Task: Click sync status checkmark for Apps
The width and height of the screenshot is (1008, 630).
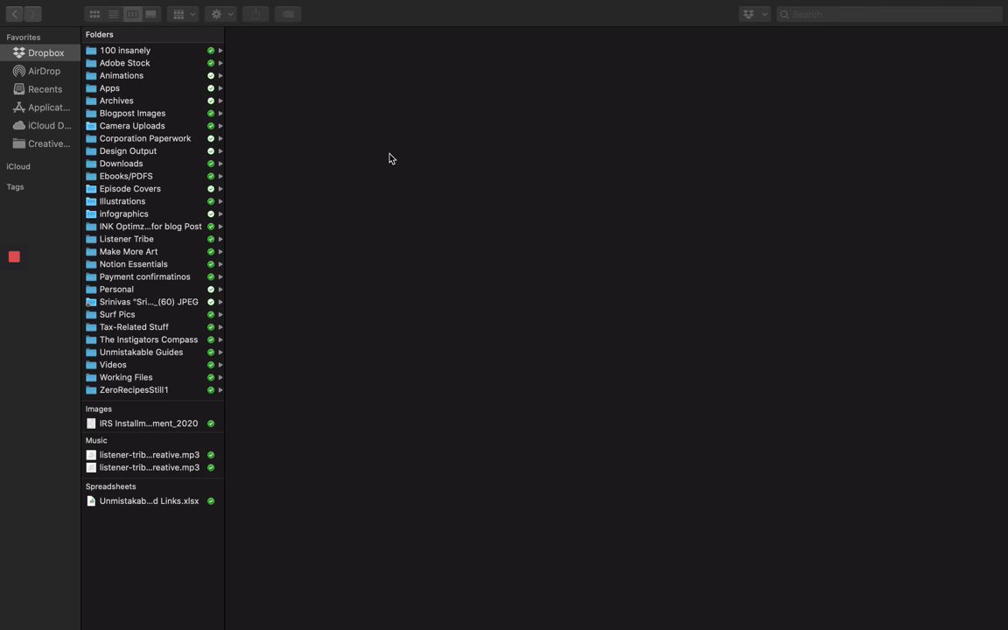Action: (x=211, y=88)
